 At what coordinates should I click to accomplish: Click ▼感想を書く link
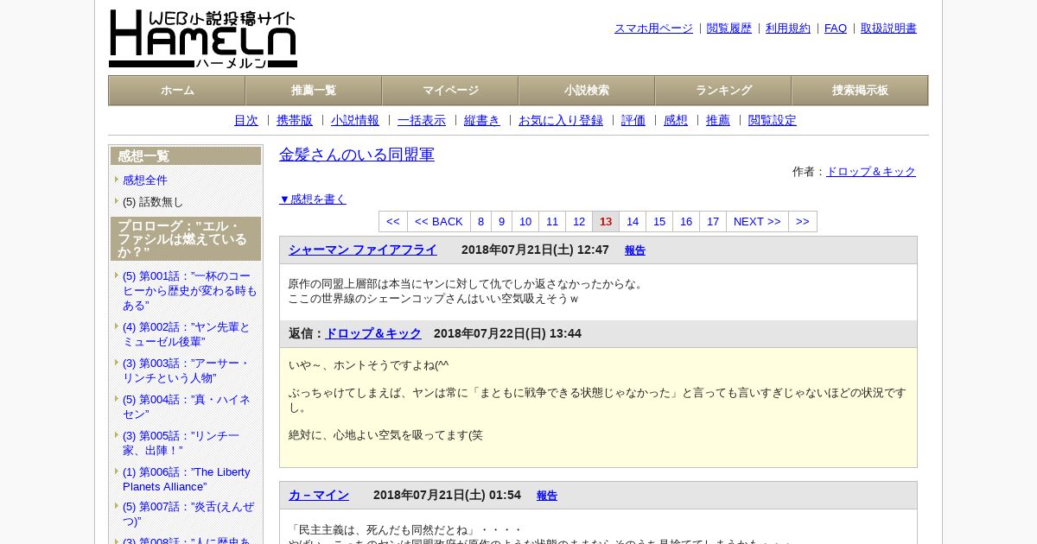click(313, 199)
